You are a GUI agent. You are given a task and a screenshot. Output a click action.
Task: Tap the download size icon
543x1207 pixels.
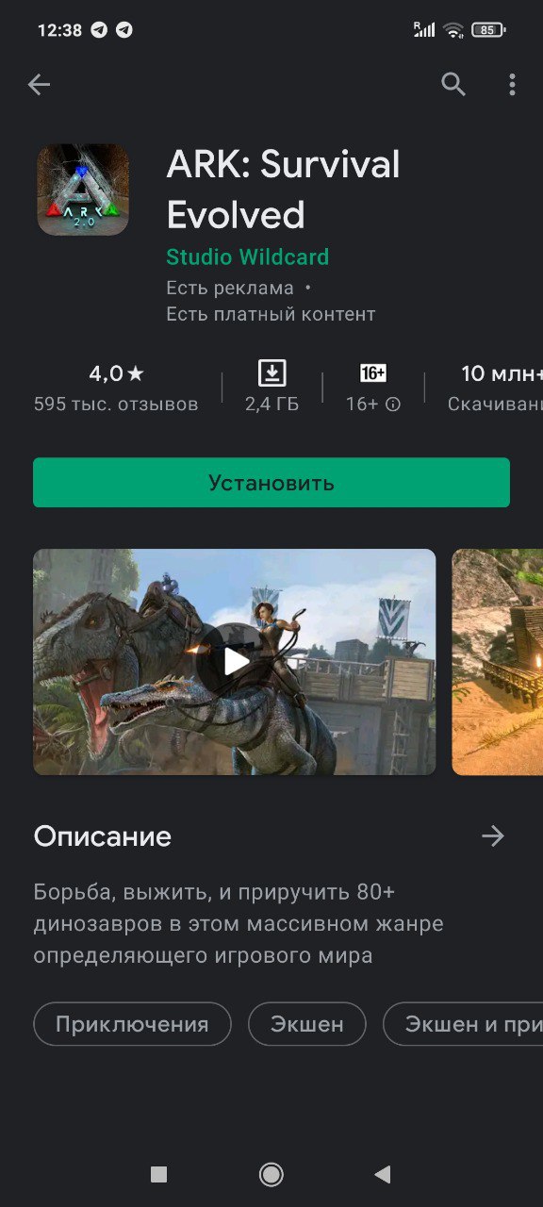[271, 373]
